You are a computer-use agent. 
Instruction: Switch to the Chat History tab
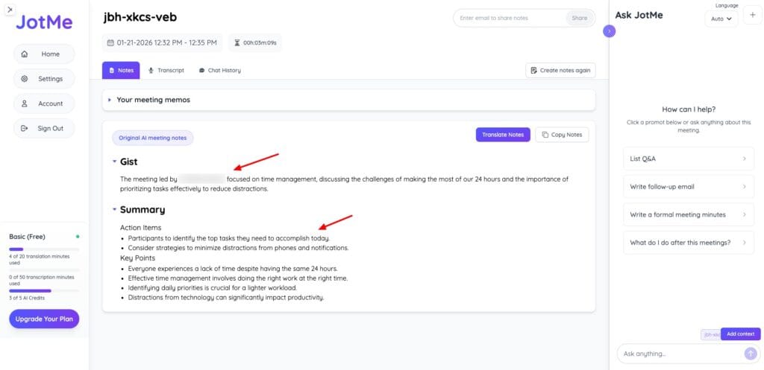tap(220, 70)
